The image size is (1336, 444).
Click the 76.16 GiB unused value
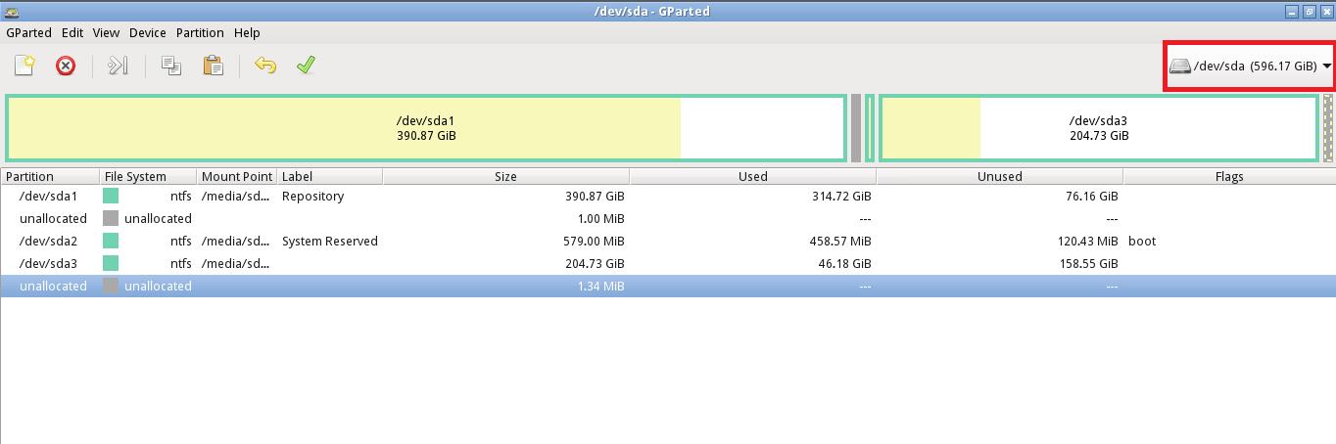click(x=1092, y=196)
